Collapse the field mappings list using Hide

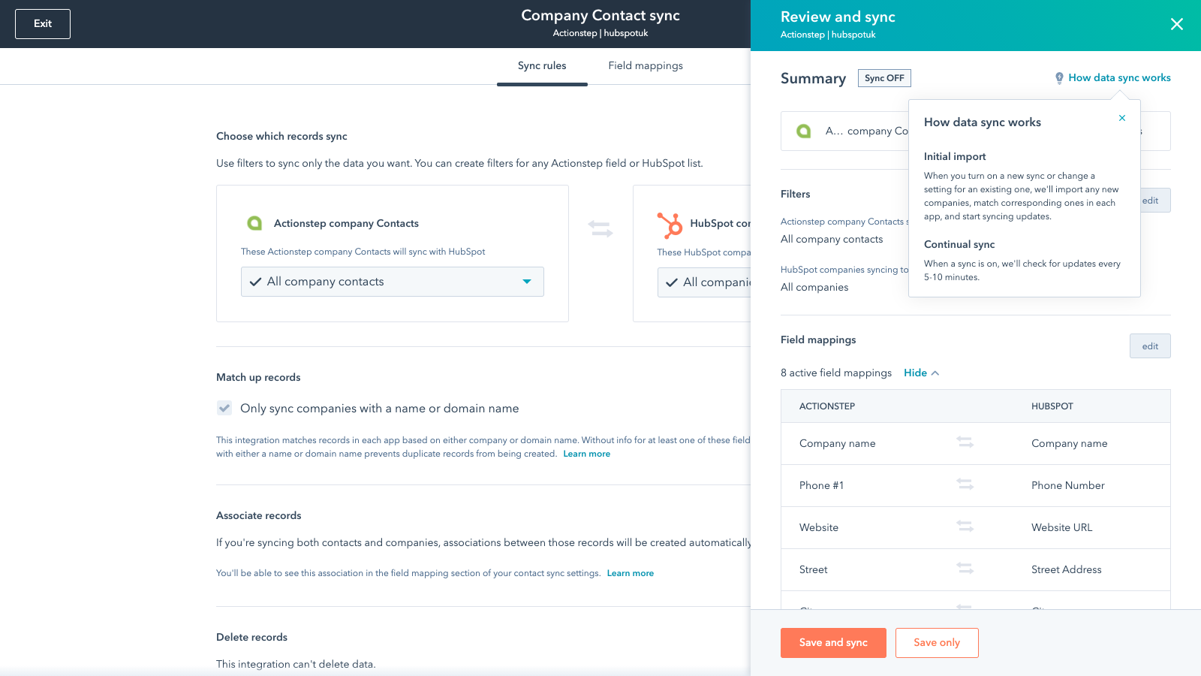pyautogui.click(x=915, y=373)
